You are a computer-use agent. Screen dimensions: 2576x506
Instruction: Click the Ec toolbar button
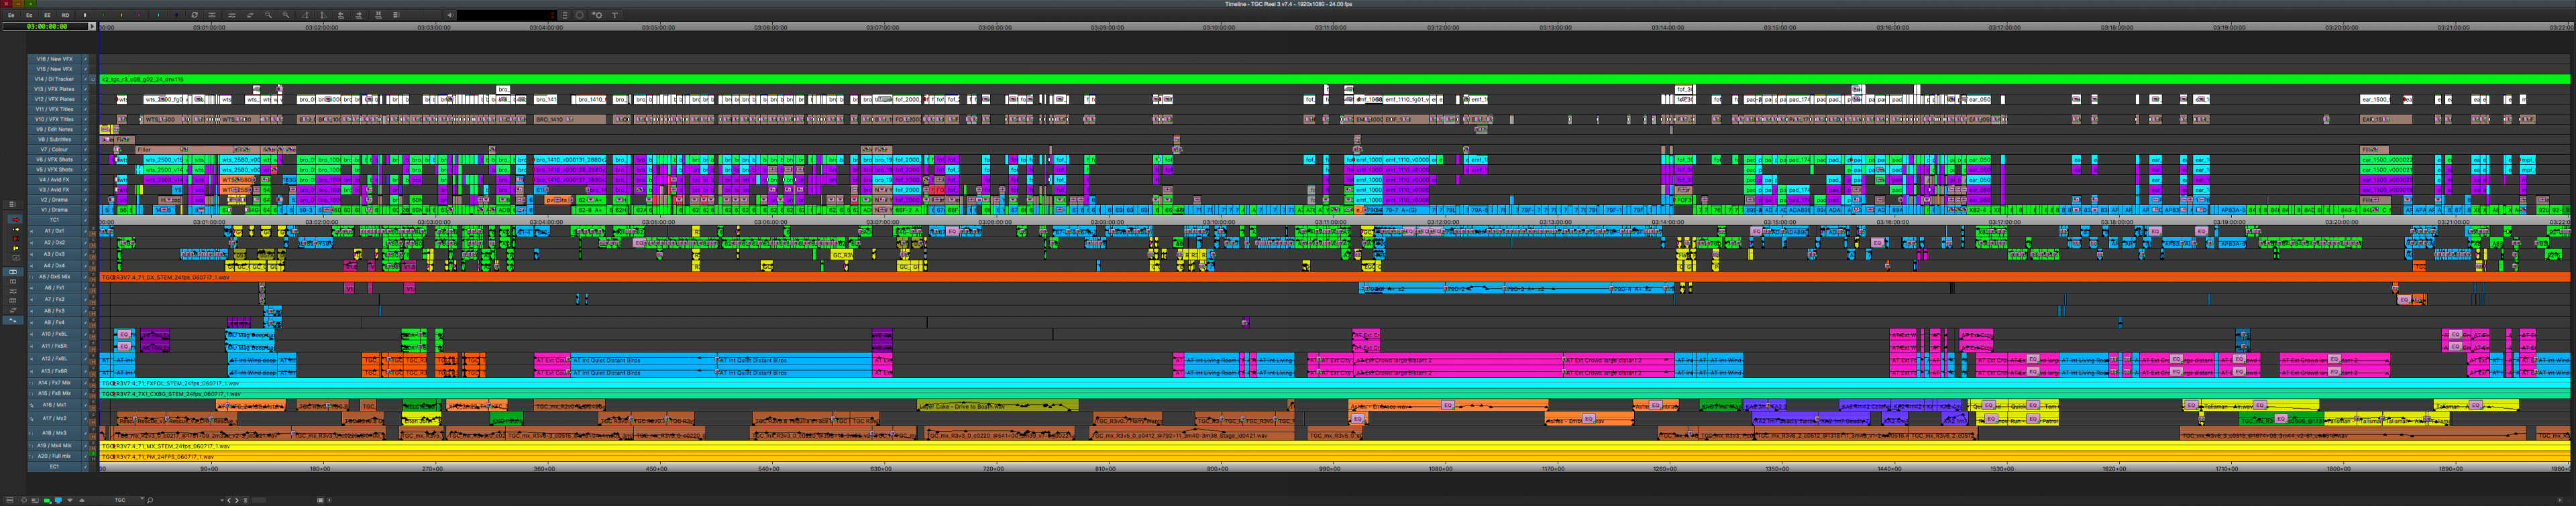29,16
